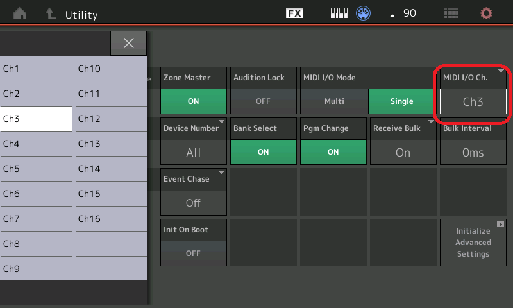Open the red gear settings icon
The image size is (513, 308).
pyautogui.click(x=487, y=13)
